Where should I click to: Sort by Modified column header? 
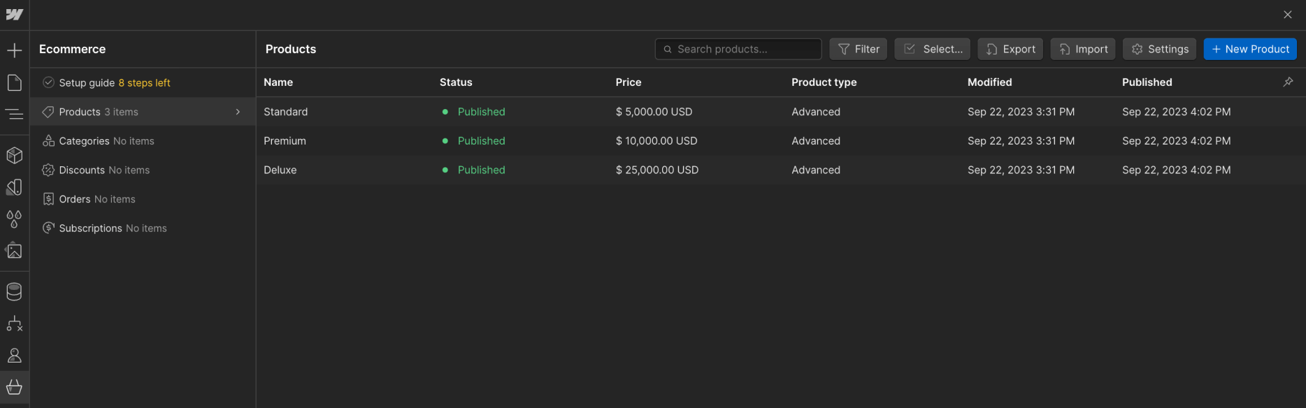tap(990, 82)
